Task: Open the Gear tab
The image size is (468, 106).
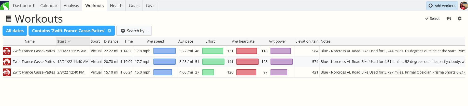Action: [150, 6]
